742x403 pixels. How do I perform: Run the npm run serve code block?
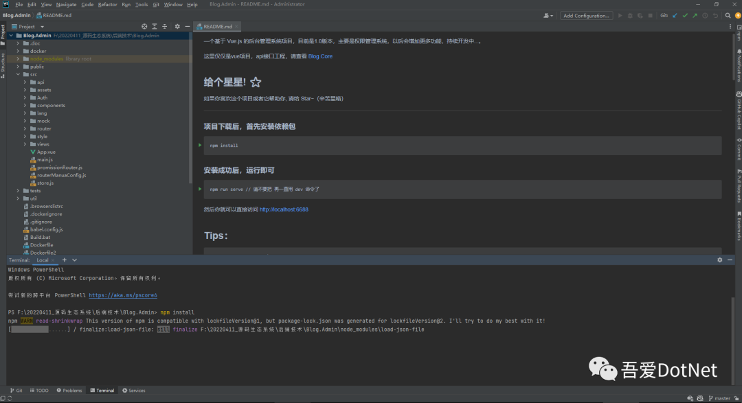coord(200,189)
